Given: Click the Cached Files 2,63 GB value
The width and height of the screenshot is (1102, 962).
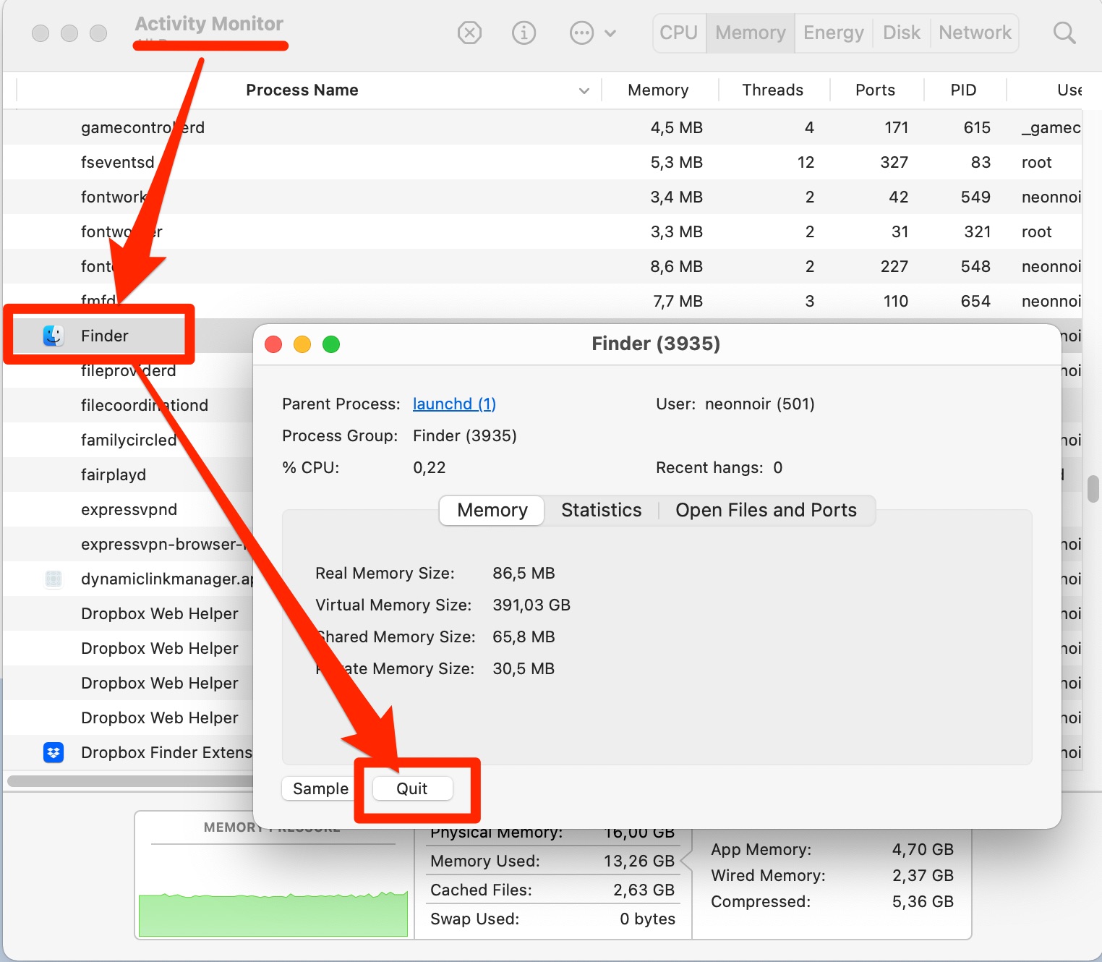Looking at the screenshot, I should pos(644,890).
